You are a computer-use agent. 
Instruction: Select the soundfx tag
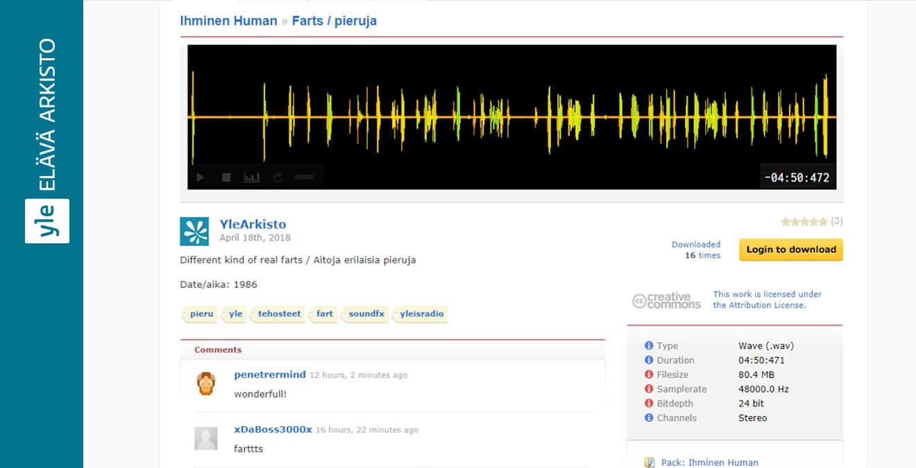click(x=366, y=314)
